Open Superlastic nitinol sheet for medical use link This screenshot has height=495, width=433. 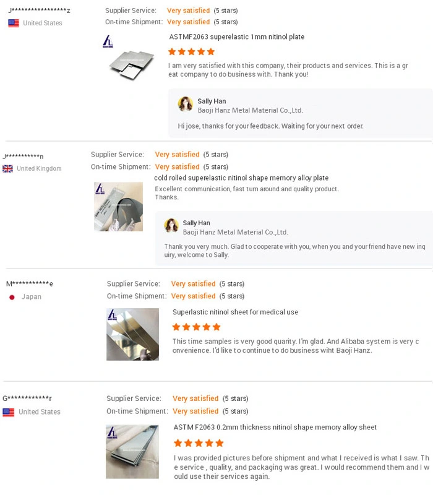coord(235,312)
